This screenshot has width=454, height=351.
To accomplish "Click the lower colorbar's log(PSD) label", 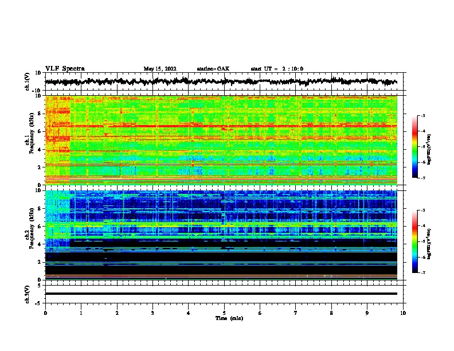I will [429, 244].
